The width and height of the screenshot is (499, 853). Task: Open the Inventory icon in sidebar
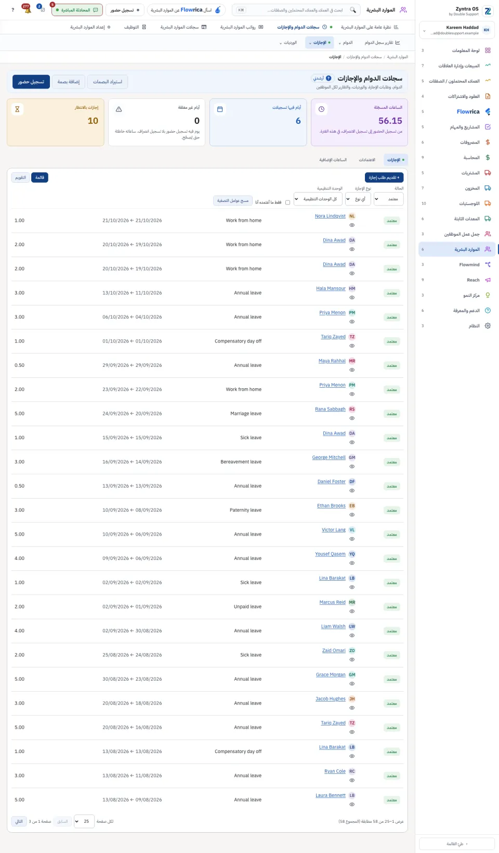coord(488,188)
